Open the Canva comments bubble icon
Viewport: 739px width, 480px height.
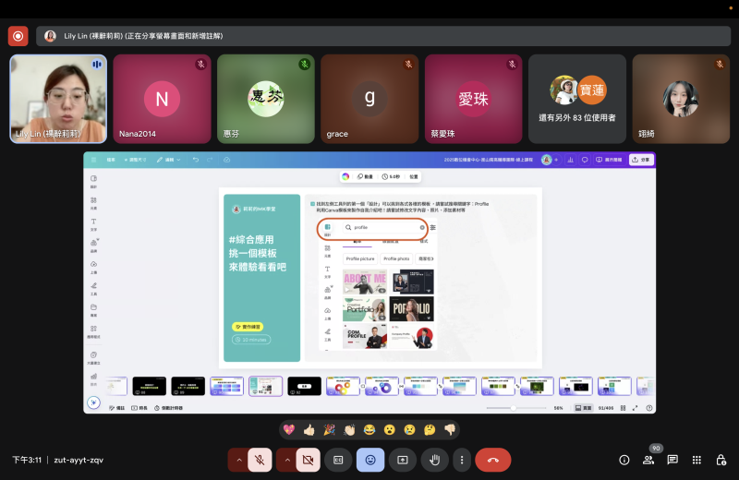(585, 160)
